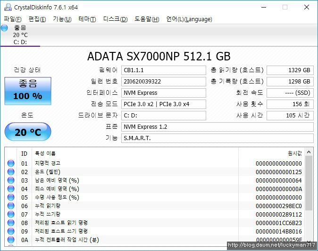Close the CrystalDiskInfo window
Viewport: 318px width, 251px height.
click(x=307, y=7)
